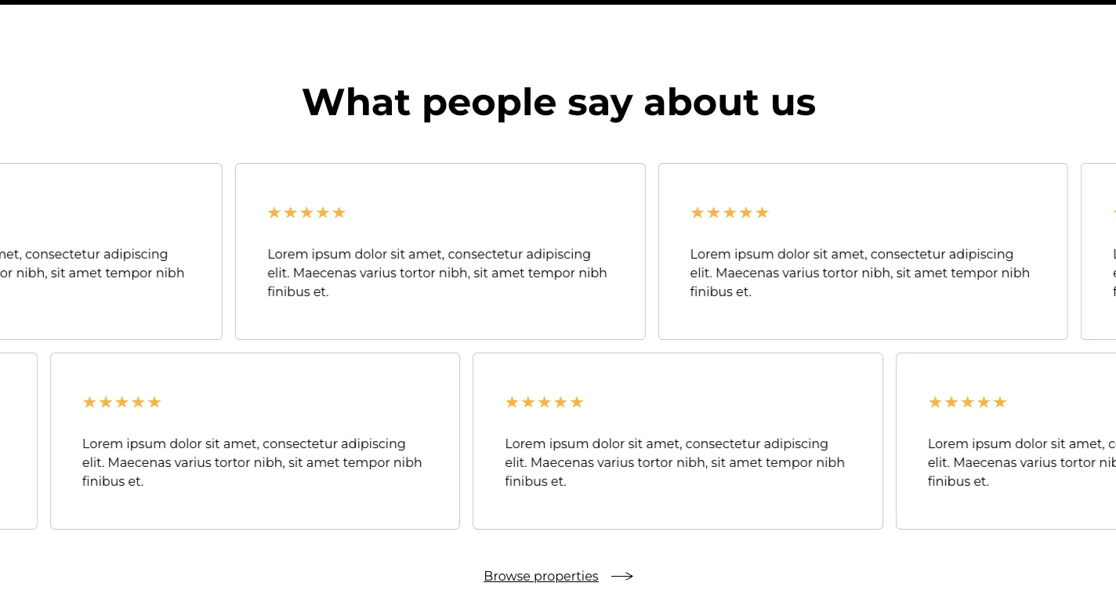Click the fourth star in the top-middle testimonial
The height and width of the screenshot is (608, 1116).
(323, 212)
